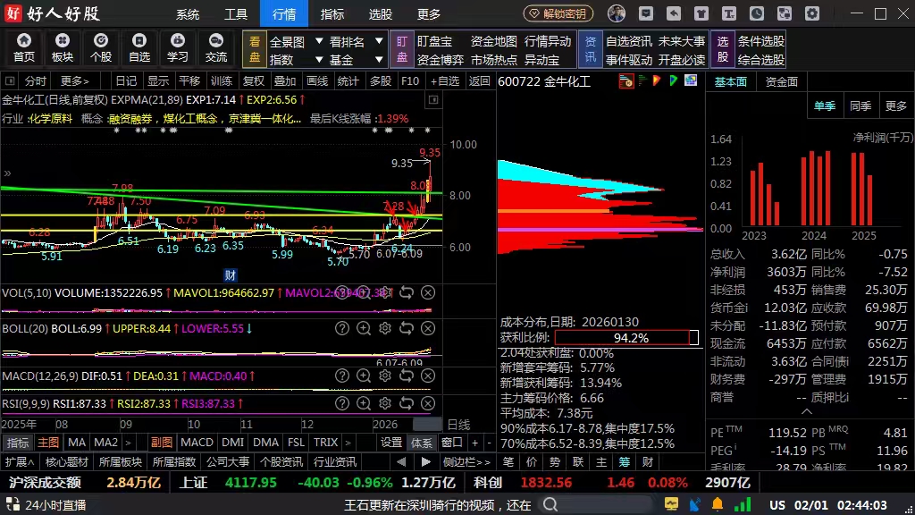Screen dimensions: 915x515
Task: Toggle the 盯盘 mode button
Action: [402, 49]
